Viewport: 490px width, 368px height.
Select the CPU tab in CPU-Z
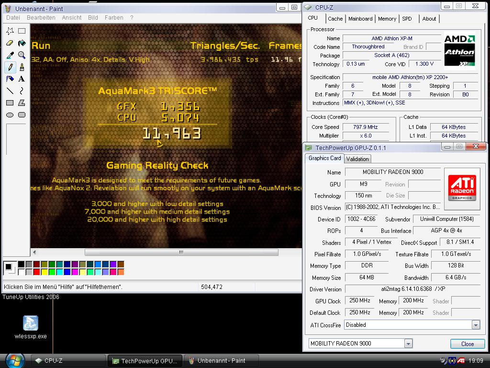(x=313, y=18)
